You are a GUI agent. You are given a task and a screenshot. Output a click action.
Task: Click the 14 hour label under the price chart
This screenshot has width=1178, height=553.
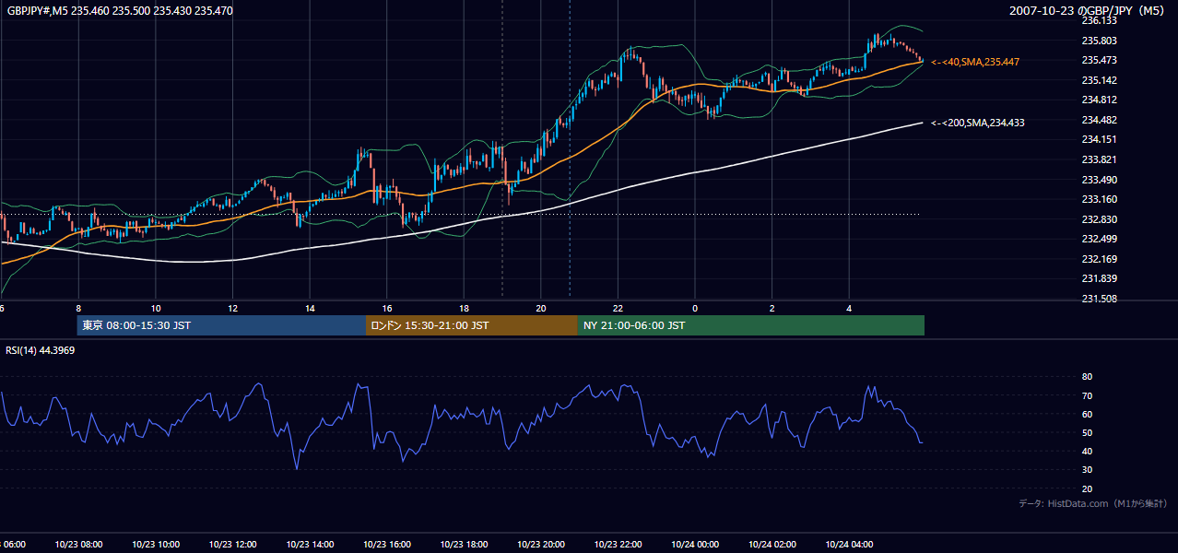click(310, 309)
